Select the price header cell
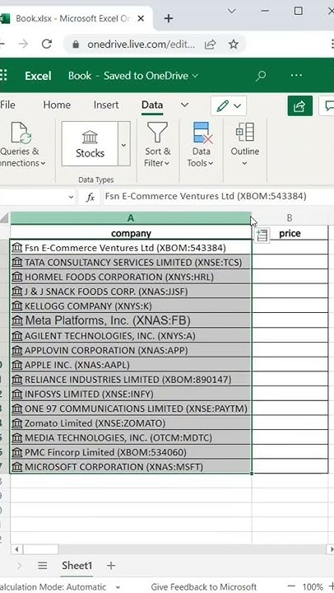 click(290, 233)
